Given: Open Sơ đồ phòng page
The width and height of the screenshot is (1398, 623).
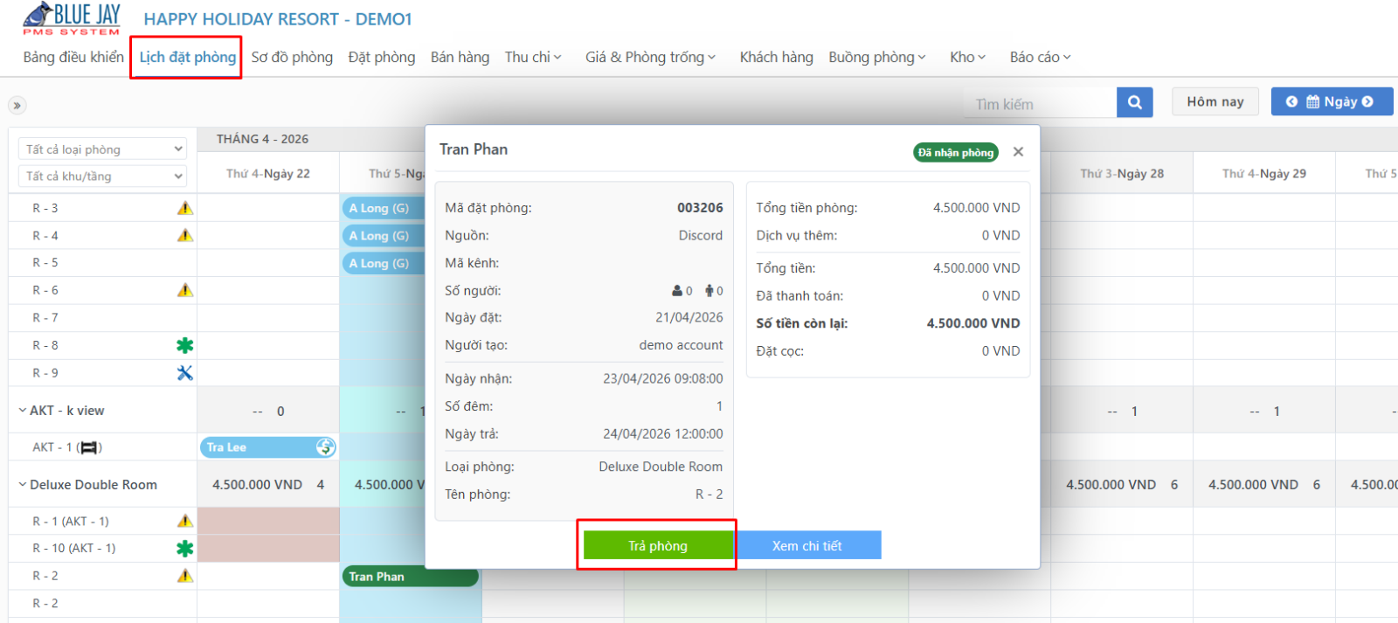Looking at the screenshot, I should 292,57.
